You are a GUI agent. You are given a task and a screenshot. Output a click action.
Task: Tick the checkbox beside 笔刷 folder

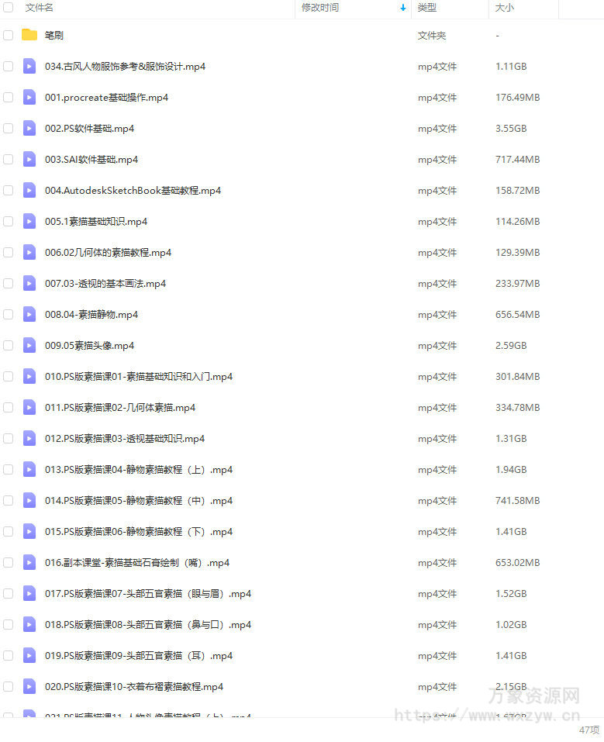coord(8,35)
